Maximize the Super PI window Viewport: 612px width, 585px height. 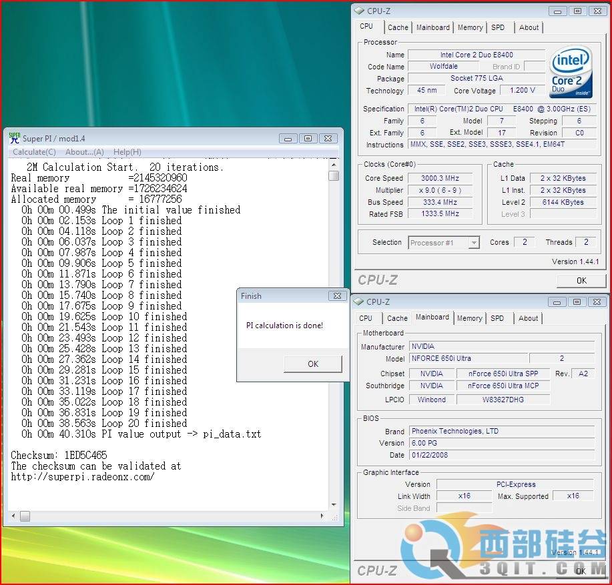pyautogui.click(x=308, y=139)
